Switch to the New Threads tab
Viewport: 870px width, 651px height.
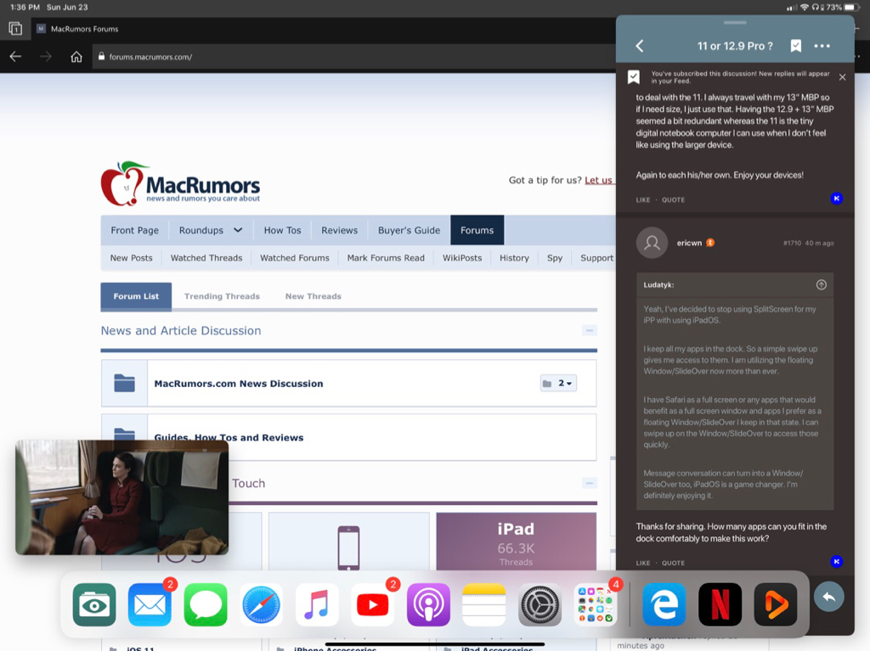(313, 296)
